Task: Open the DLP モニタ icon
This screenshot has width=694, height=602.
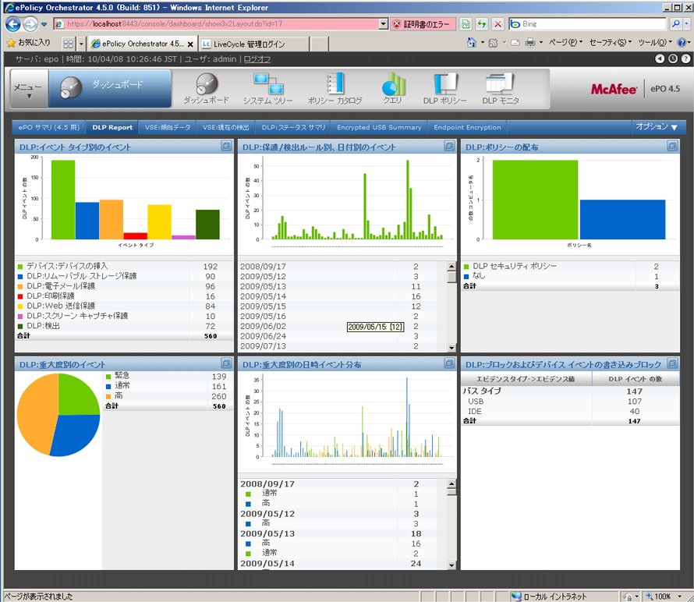Action: click(501, 89)
